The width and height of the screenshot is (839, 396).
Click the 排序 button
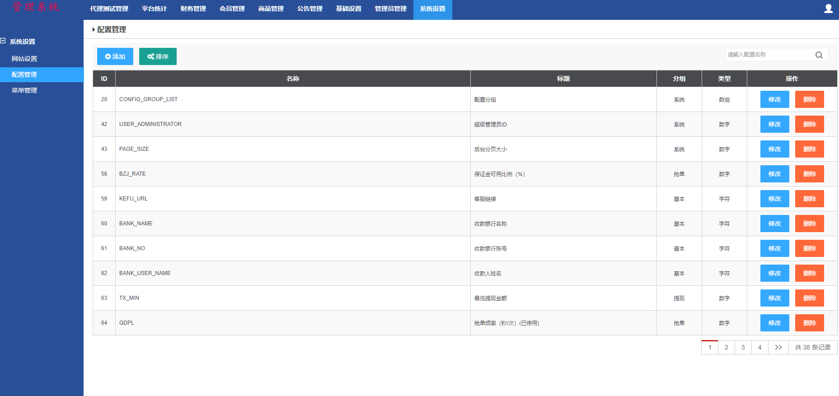point(158,56)
